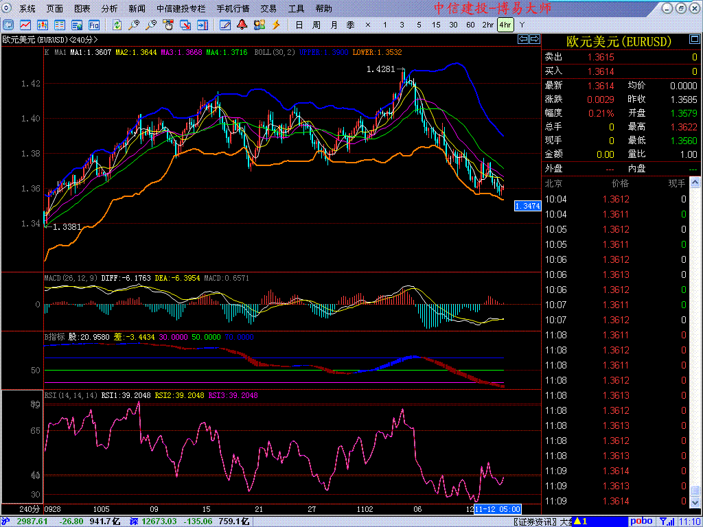Zoom out with the minus magnifier
The height and width of the screenshot is (527, 703).
(x=151, y=25)
